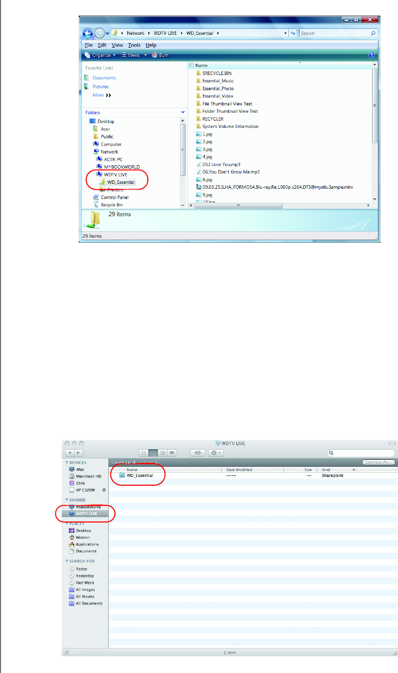The height and width of the screenshot is (673, 398).
Task: Select the 1.jpg file
Action: [x=203, y=134]
